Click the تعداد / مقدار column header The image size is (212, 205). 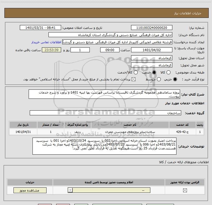coord(50,125)
